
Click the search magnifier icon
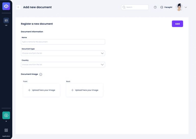point(124,7)
